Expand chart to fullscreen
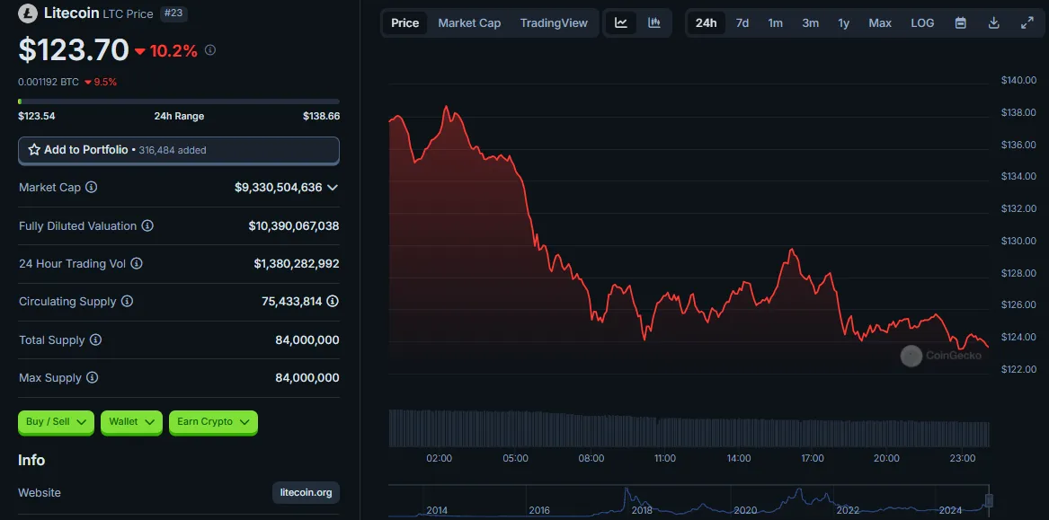This screenshot has height=520, width=1049. pos(1027,22)
